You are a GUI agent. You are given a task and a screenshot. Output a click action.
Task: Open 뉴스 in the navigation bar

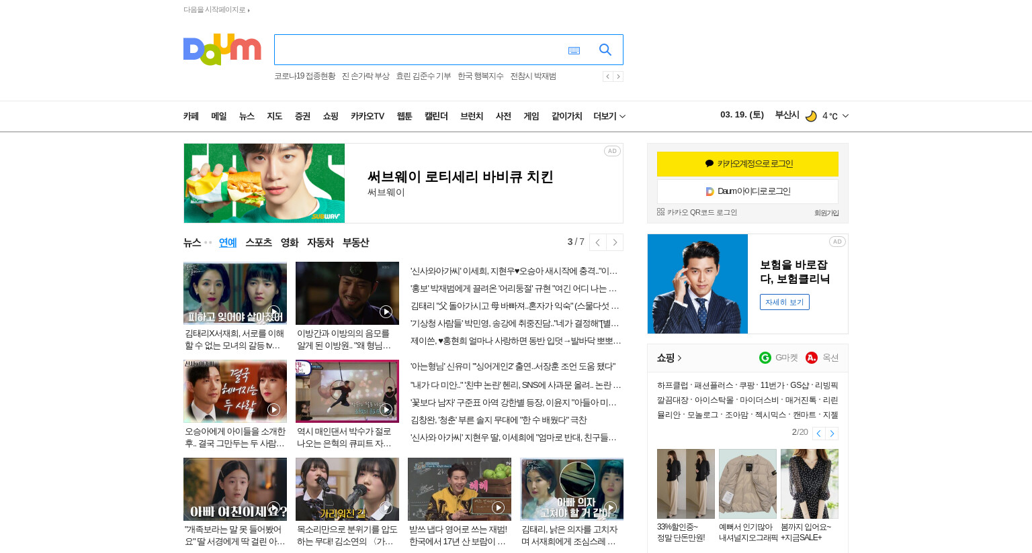[x=247, y=116]
